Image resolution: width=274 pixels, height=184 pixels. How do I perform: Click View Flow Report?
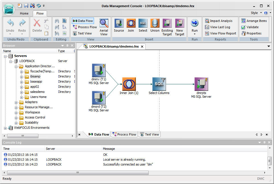coord(220,33)
